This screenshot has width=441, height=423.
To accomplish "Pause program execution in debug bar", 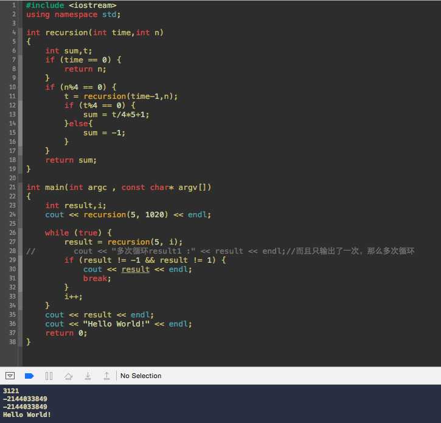I will coord(49,376).
